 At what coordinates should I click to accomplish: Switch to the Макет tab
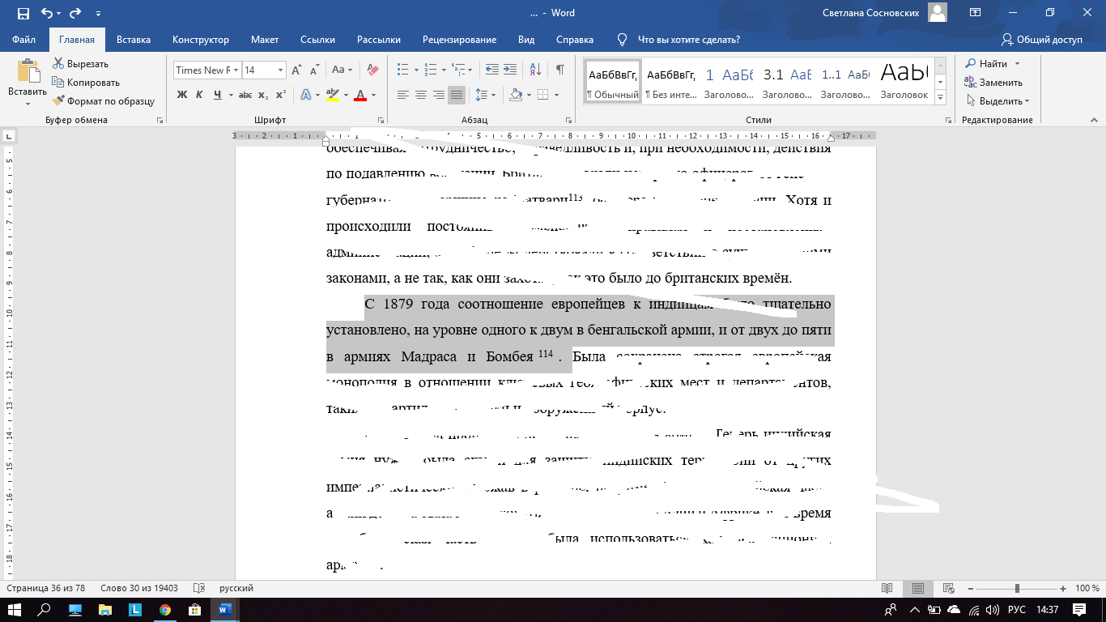[x=265, y=40]
